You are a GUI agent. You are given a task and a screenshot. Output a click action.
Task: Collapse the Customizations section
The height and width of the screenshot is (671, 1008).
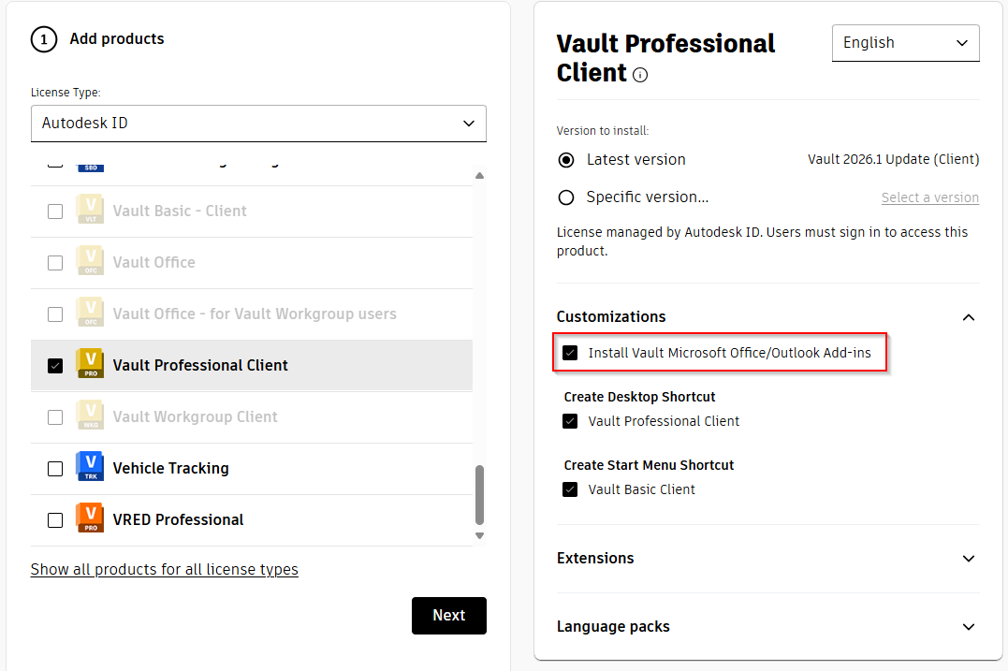coord(969,316)
